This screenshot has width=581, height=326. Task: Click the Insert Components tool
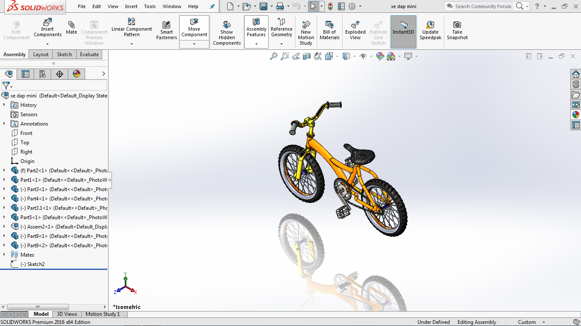(48, 28)
